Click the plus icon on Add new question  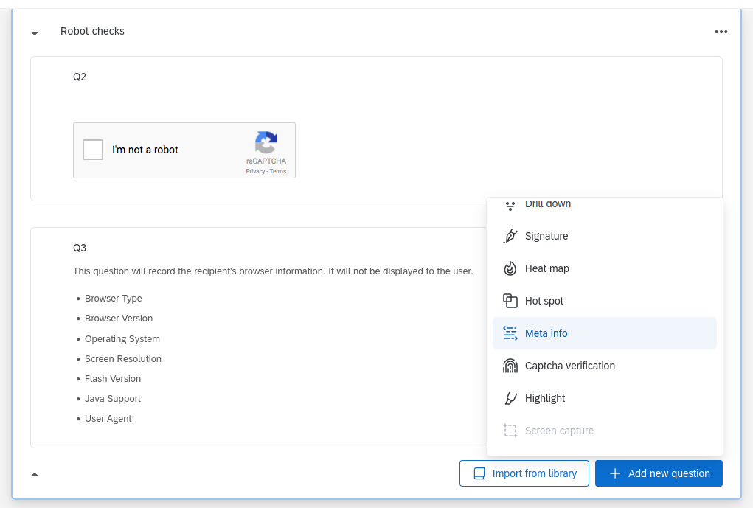click(614, 473)
